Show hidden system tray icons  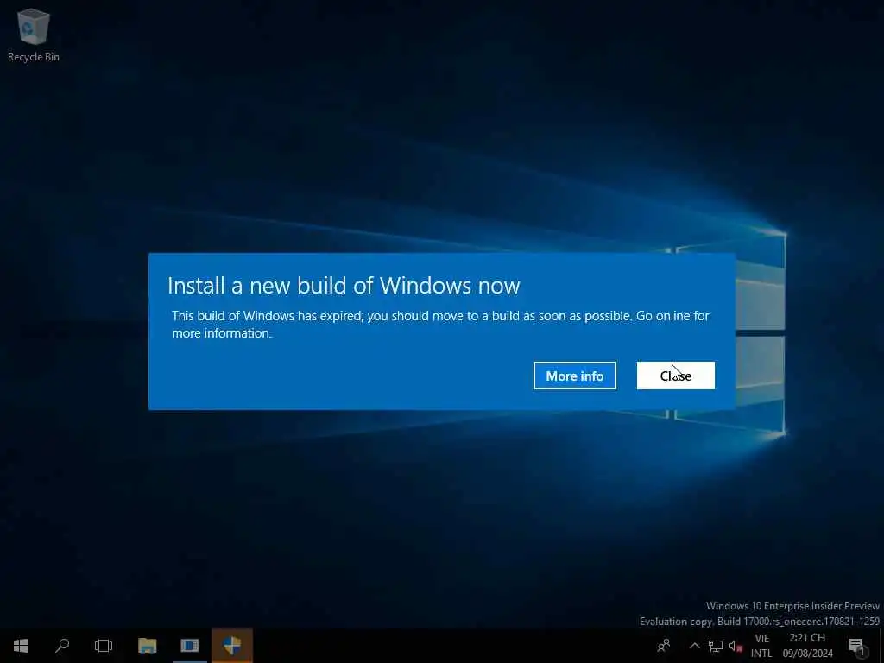695,646
